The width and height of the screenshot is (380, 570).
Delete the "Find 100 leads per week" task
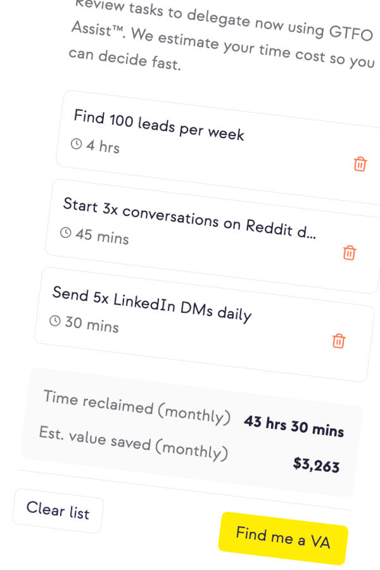pos(360,164)
